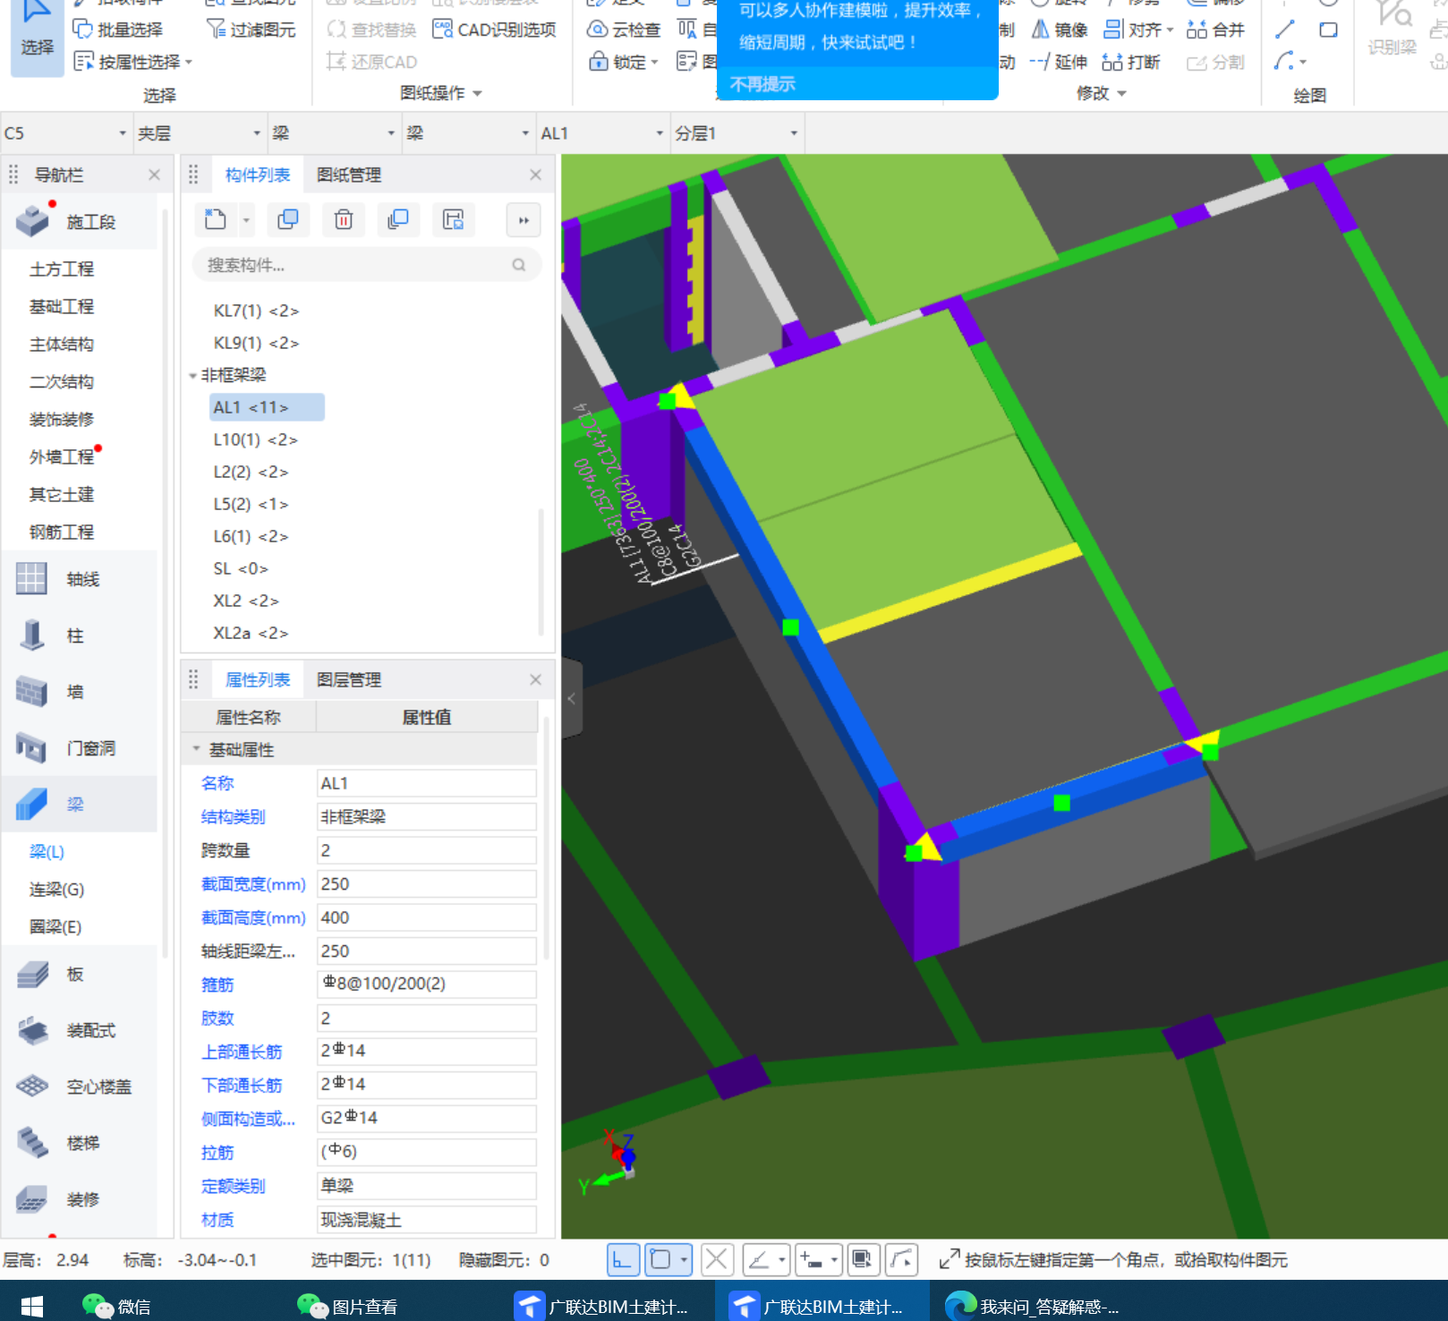Open the 楼梯 stairs category
The image size is (1448, 1321).
click(x=81, y=1143)
